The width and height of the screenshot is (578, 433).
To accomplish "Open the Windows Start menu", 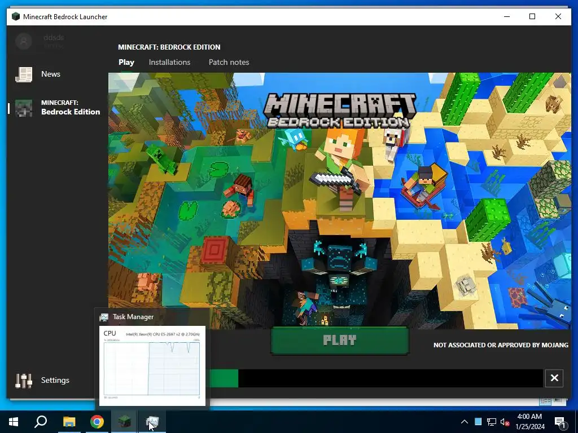I will [x=14, y=422].
